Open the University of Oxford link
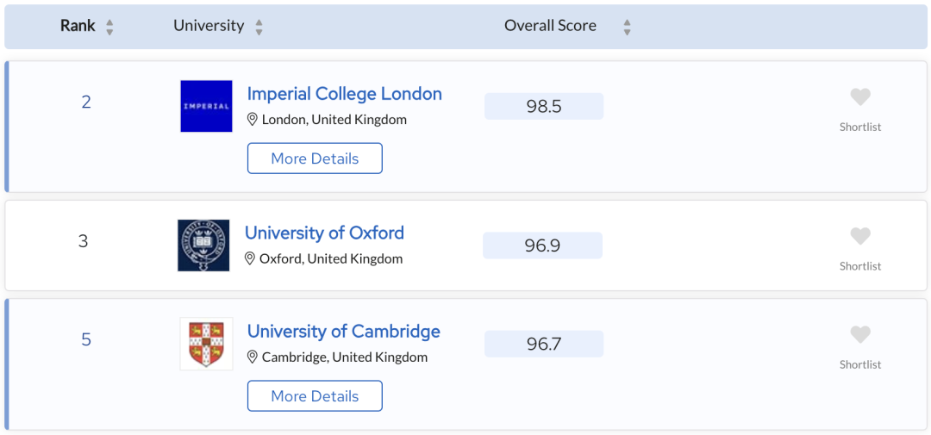 [324, 233]
